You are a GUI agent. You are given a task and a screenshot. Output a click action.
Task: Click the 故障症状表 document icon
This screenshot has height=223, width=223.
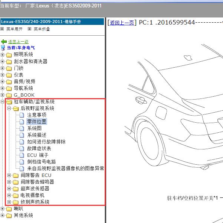point(22,148)
